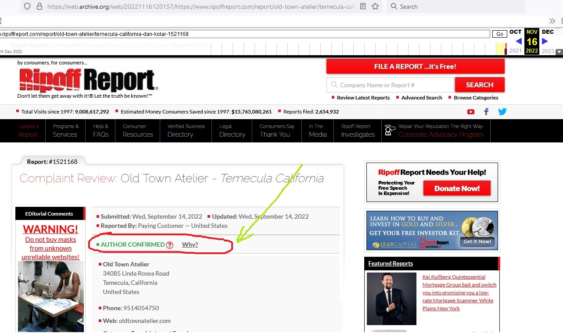Image resolution: width=563 pixels, height=333 pixels.
Task: Click the Old Town Atelier business name
Action: tap(126, 264)
